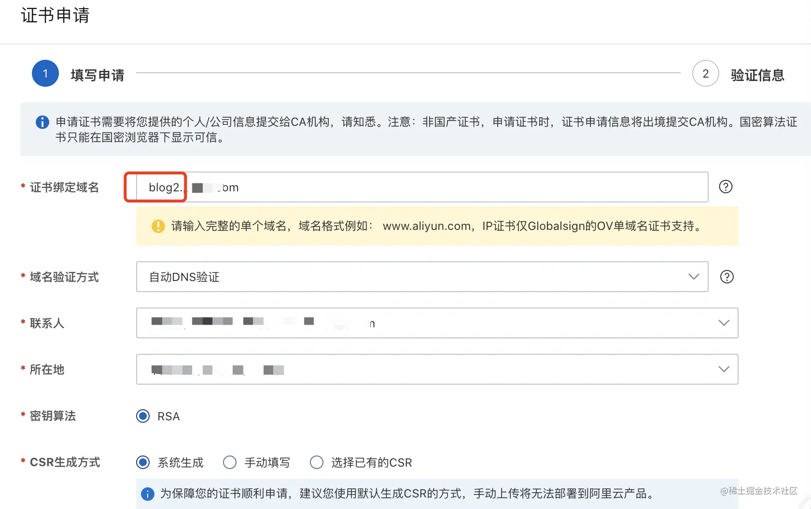Click 验证信息 step label

click(757, 75)
